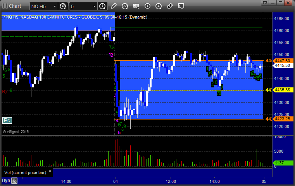The image size is (295, 186).
Task: Click the 4465.00 price axis value
Action: (282, 19)
